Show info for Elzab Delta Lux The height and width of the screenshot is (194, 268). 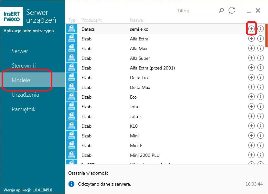tap(261, 78)
